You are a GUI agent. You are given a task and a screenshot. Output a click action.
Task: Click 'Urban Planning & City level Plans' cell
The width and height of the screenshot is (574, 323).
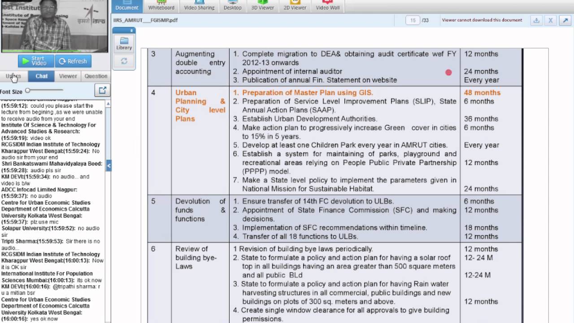tap(200, 105)
